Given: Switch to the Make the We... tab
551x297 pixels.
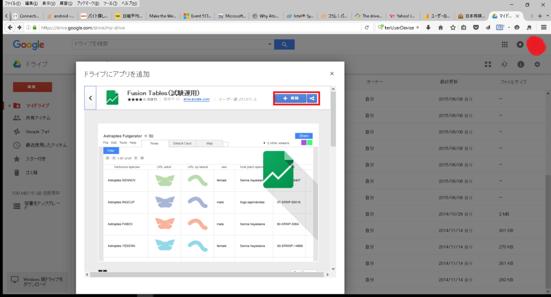Looking at the screenshot, I should 163,16.
